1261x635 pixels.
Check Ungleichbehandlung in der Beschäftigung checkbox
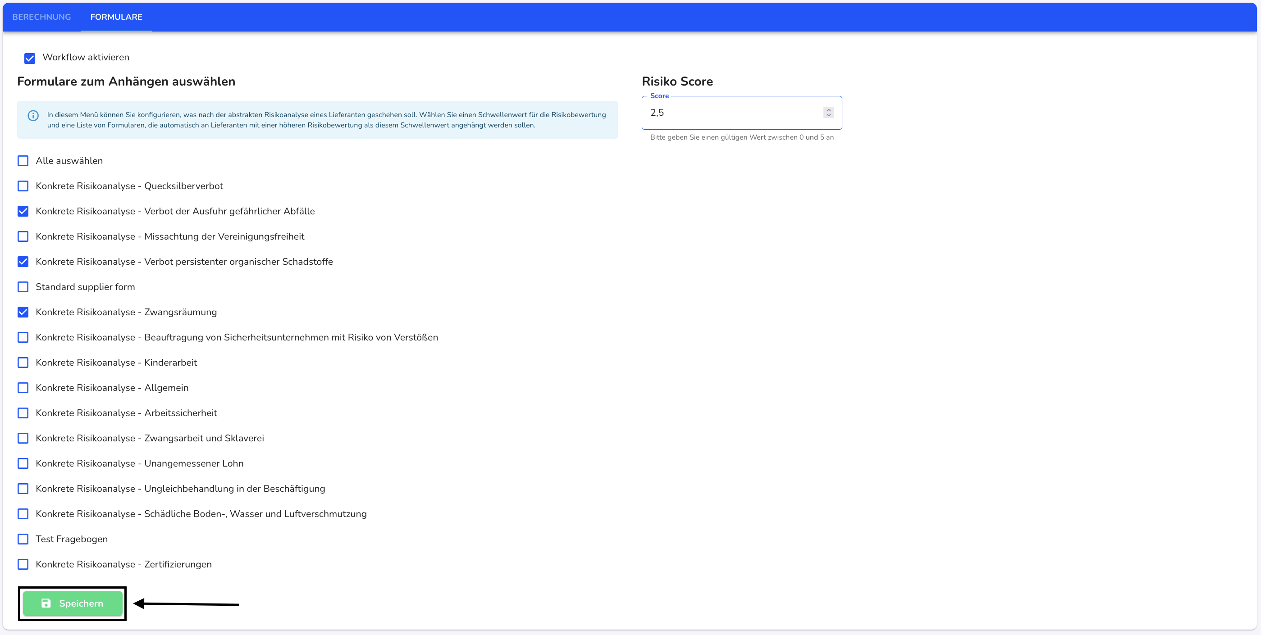pyautogui.click(x=23, y=488)
